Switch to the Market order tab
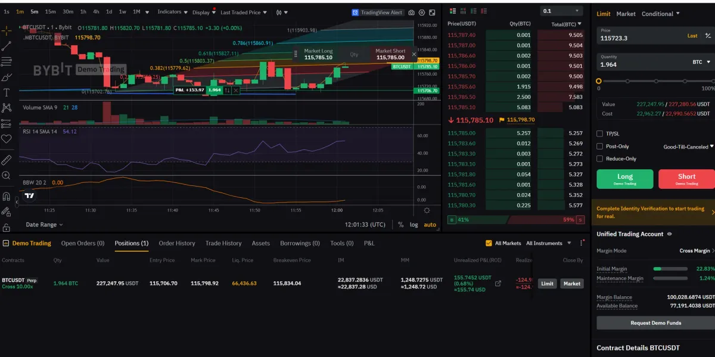Screen dimensions: 715x357 pos(626,14)
